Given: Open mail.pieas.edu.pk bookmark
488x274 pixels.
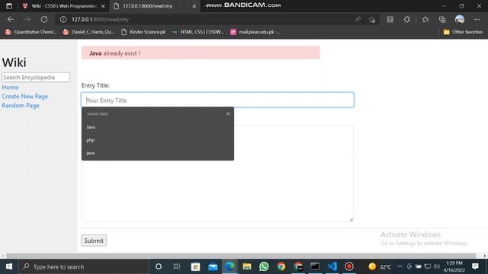Looking at the screenshot, I should [255, 32].
